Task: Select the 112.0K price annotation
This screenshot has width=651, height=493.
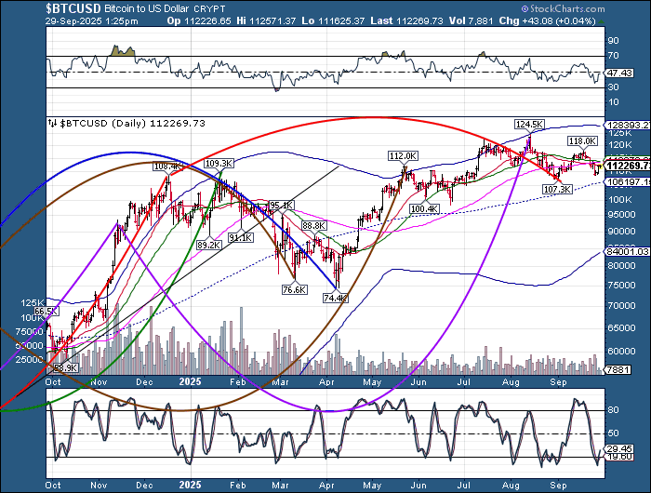Action: pos(402,156)
